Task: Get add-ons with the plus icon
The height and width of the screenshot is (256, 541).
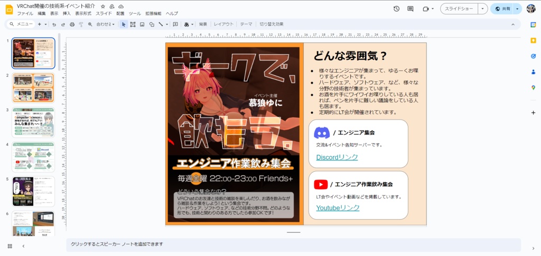Action: click(533, 113)
